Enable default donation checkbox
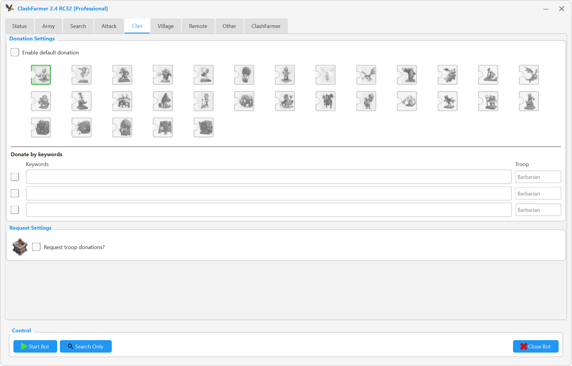This screenshot has width=572, height=366. [15, 52]
